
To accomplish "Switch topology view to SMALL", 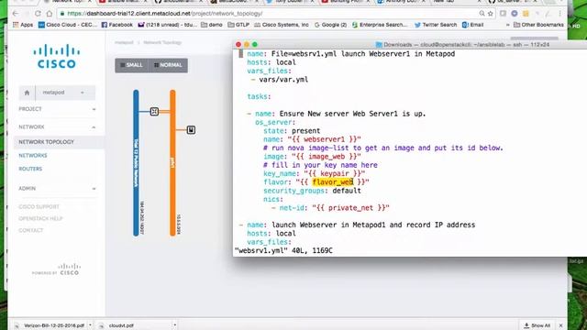I will pyautogui.click(x=131, y=65).
